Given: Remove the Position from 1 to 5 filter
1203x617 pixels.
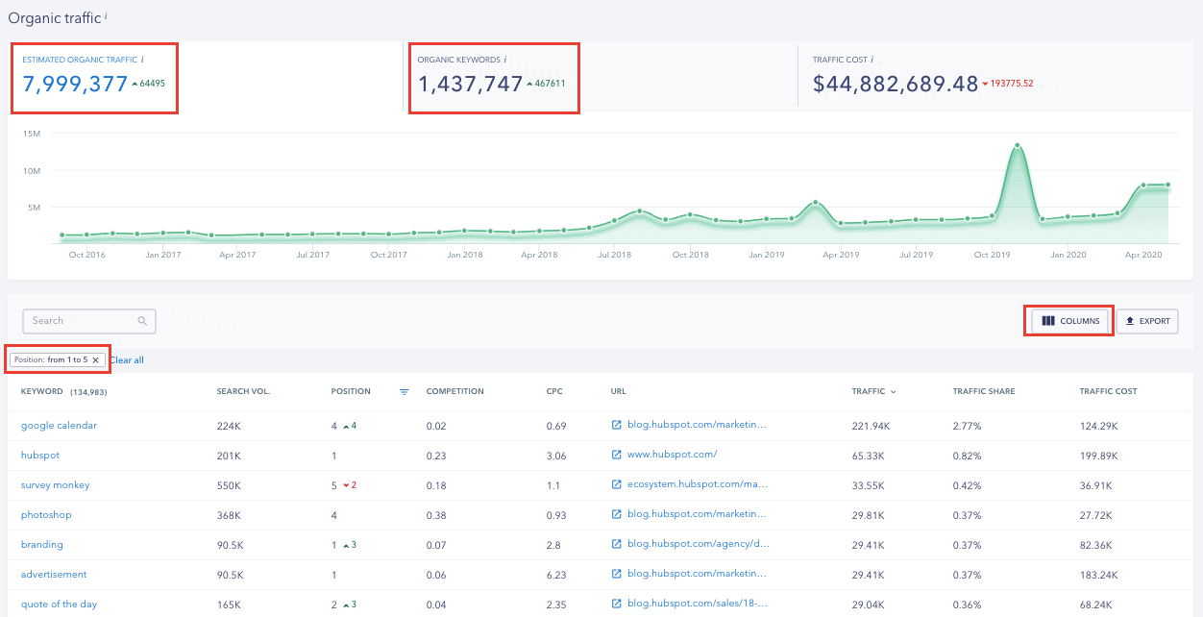Looking at the screenshot, I should [x=95, y=360].
